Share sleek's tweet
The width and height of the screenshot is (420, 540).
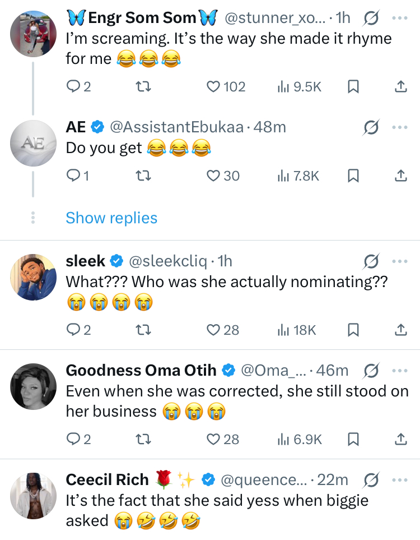coord(400,330)
